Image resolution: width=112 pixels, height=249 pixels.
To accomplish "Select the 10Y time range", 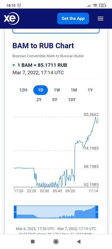I will pyautogui.click(x=72, y=100).
